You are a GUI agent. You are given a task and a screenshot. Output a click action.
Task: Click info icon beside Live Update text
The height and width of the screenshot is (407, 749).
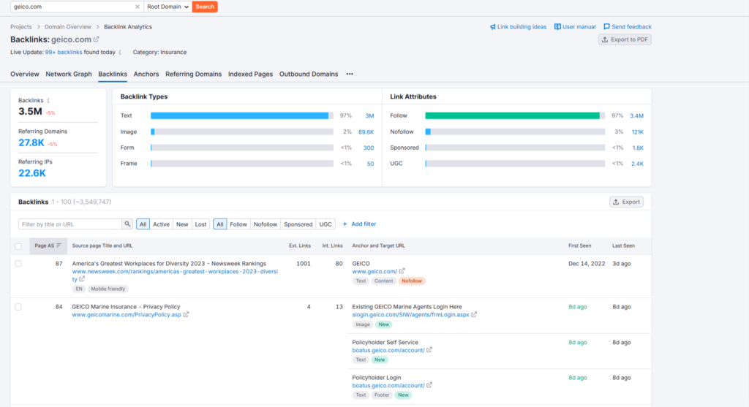(120, 53)
